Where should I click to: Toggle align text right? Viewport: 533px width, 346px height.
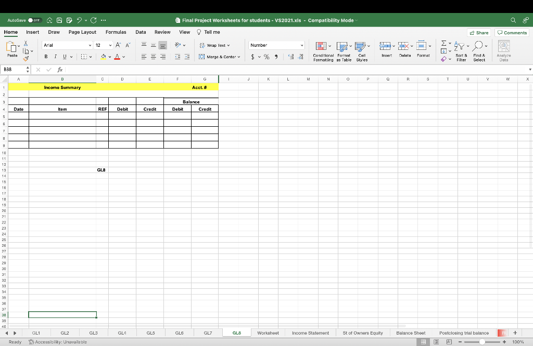click(x=163, y=57)
